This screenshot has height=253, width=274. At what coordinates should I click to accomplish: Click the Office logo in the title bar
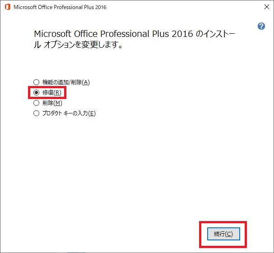tap(7, 7)
